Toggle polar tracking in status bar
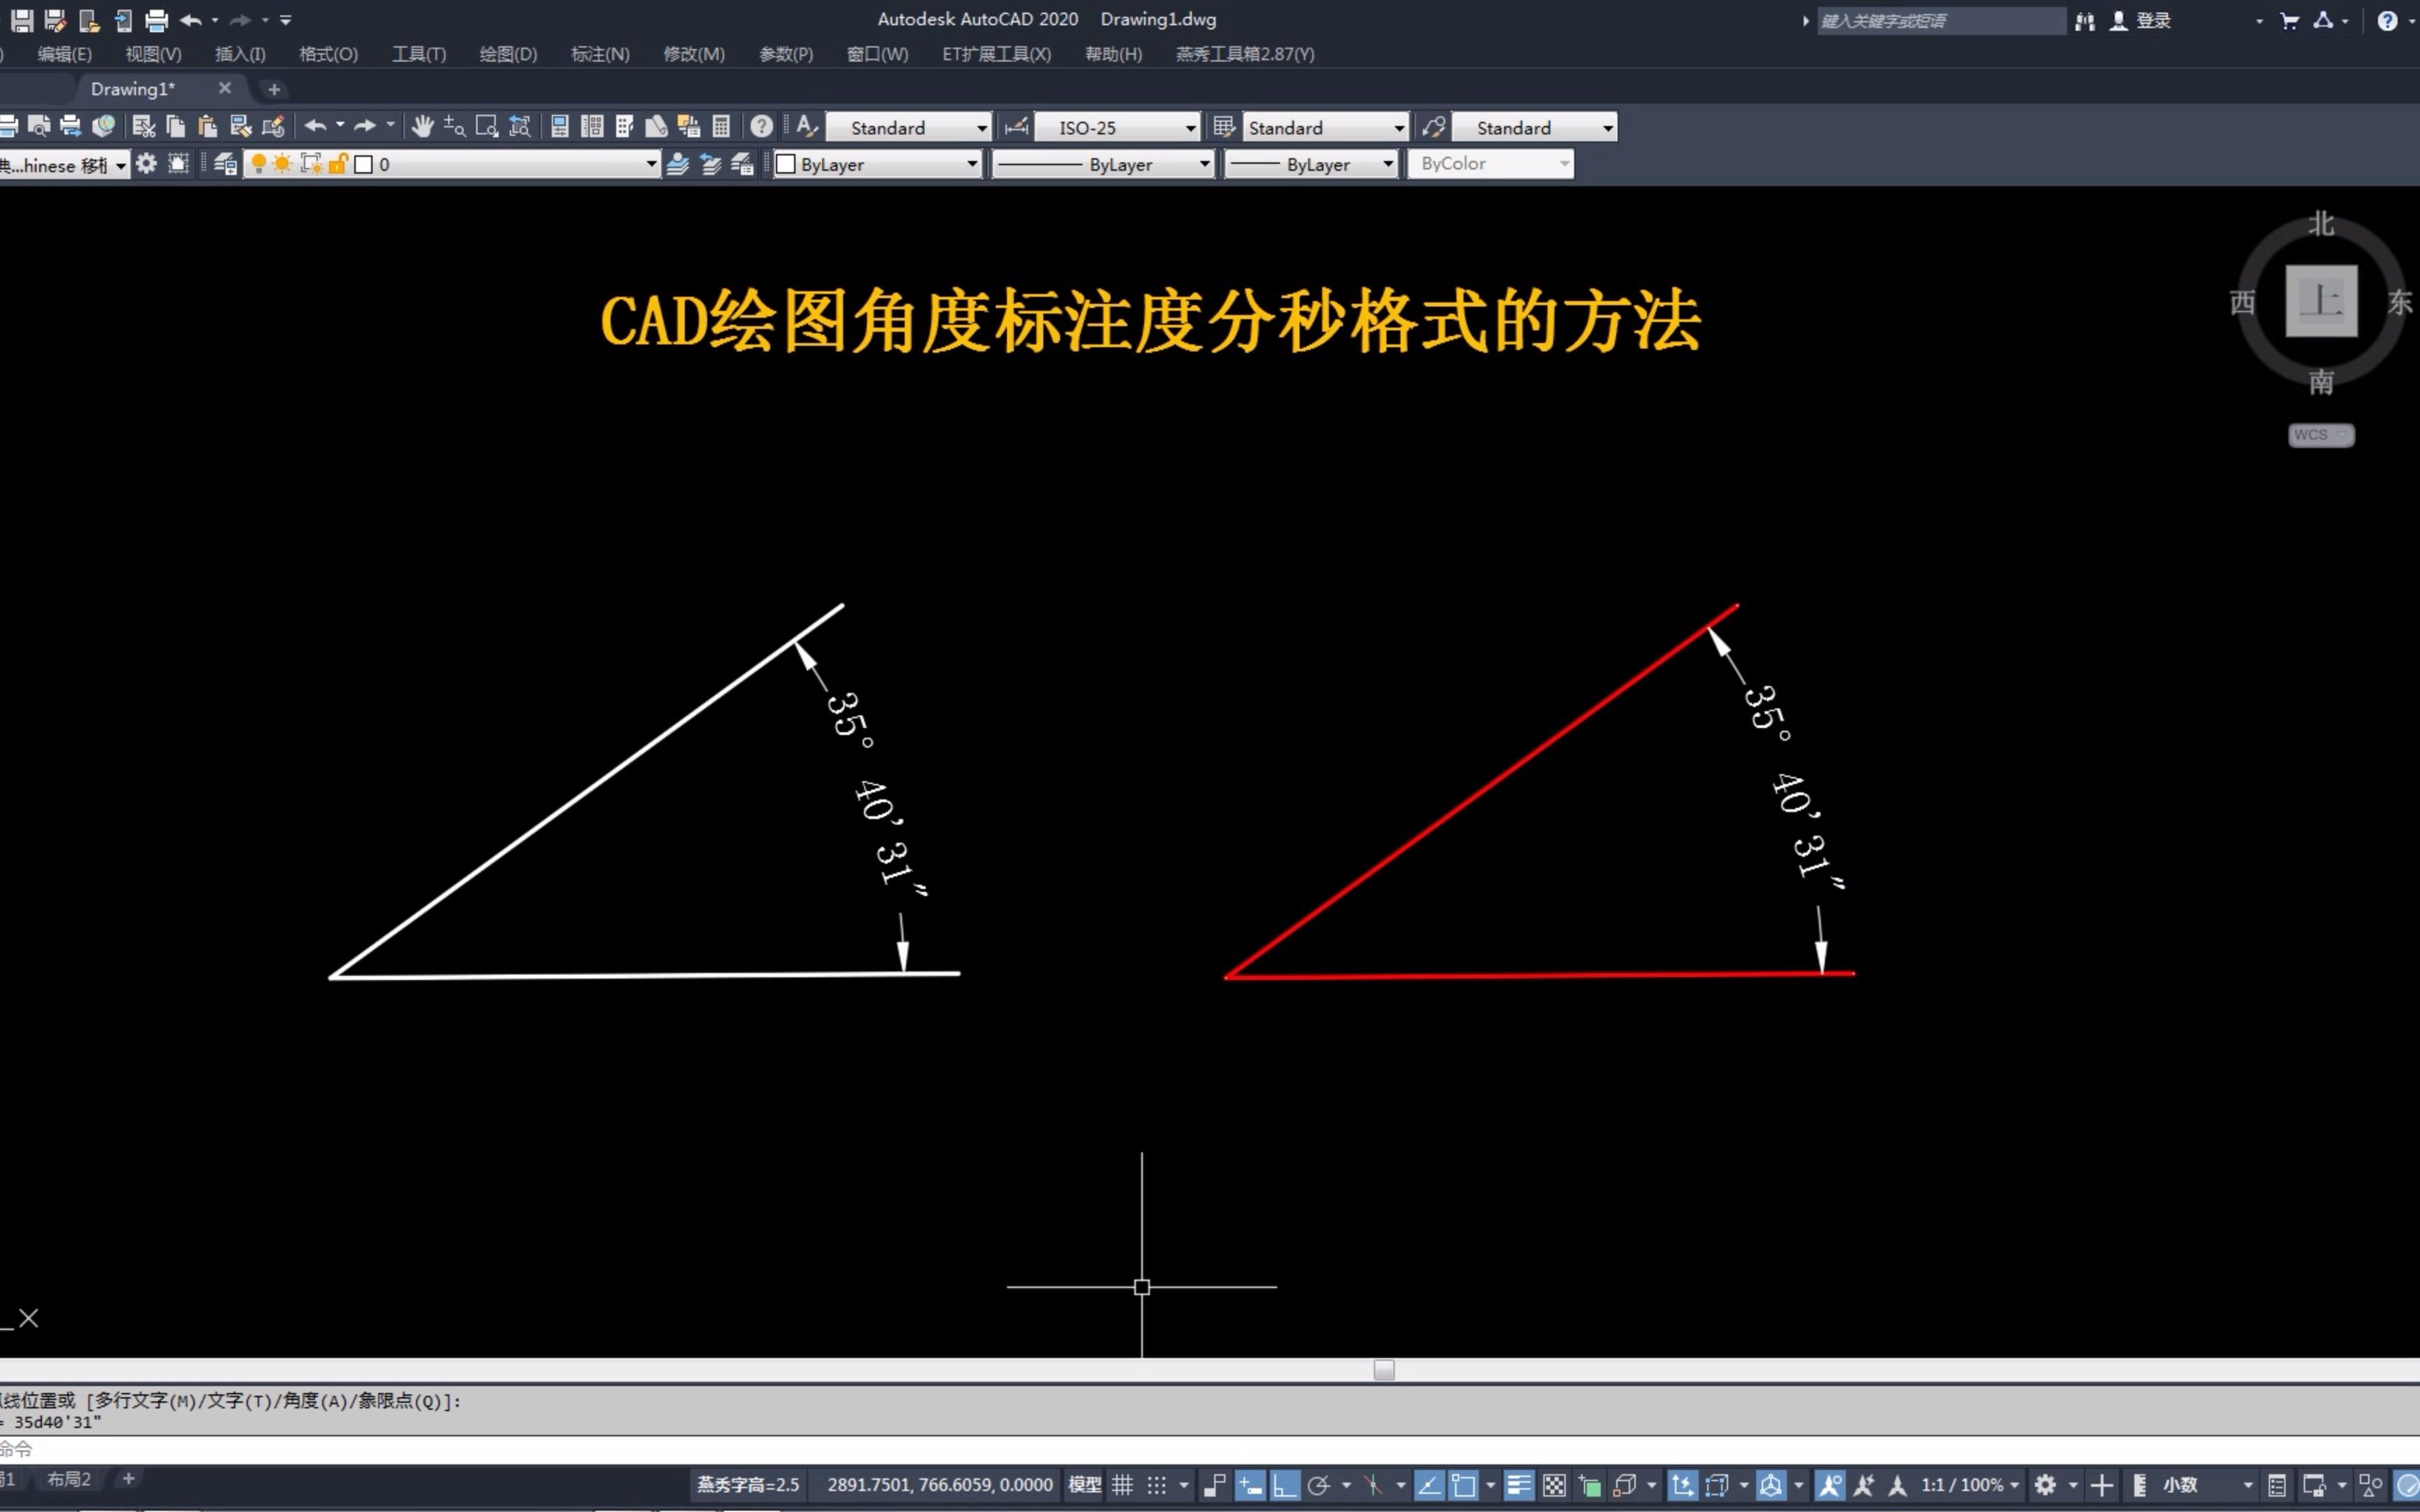This screenshot has width=2420, height=1512. click(1319, 1485)
